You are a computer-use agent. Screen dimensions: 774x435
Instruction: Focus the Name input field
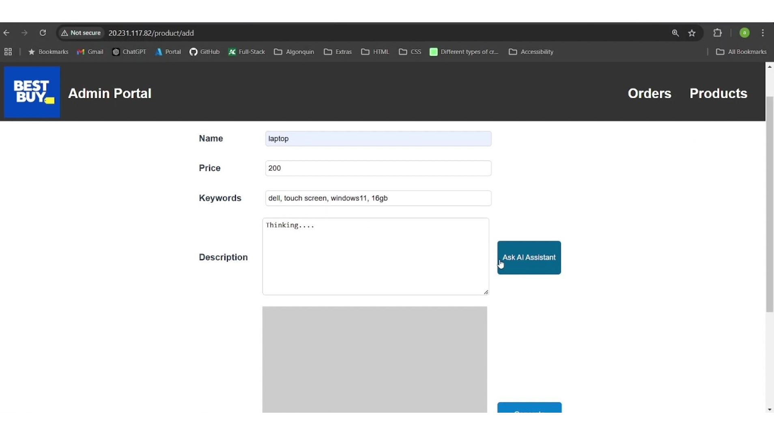click(378, 139)
